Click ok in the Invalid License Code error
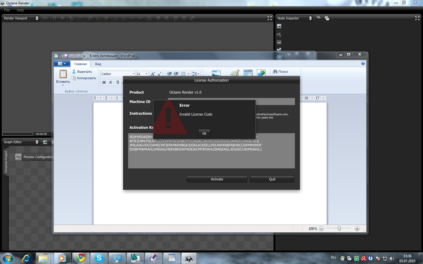The image size is (423, 264). tap(204, 133)
